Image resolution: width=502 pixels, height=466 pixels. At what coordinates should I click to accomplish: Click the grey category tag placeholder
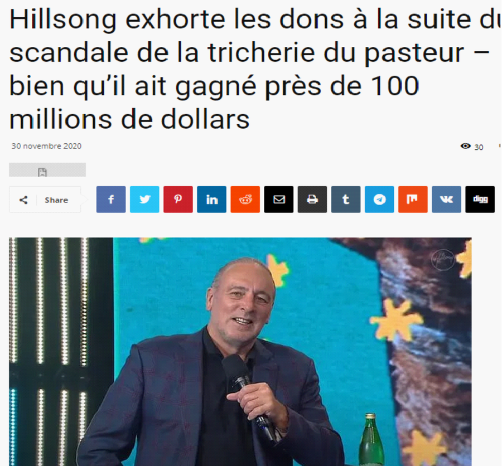pyautogui.click(x=47, y=169)
